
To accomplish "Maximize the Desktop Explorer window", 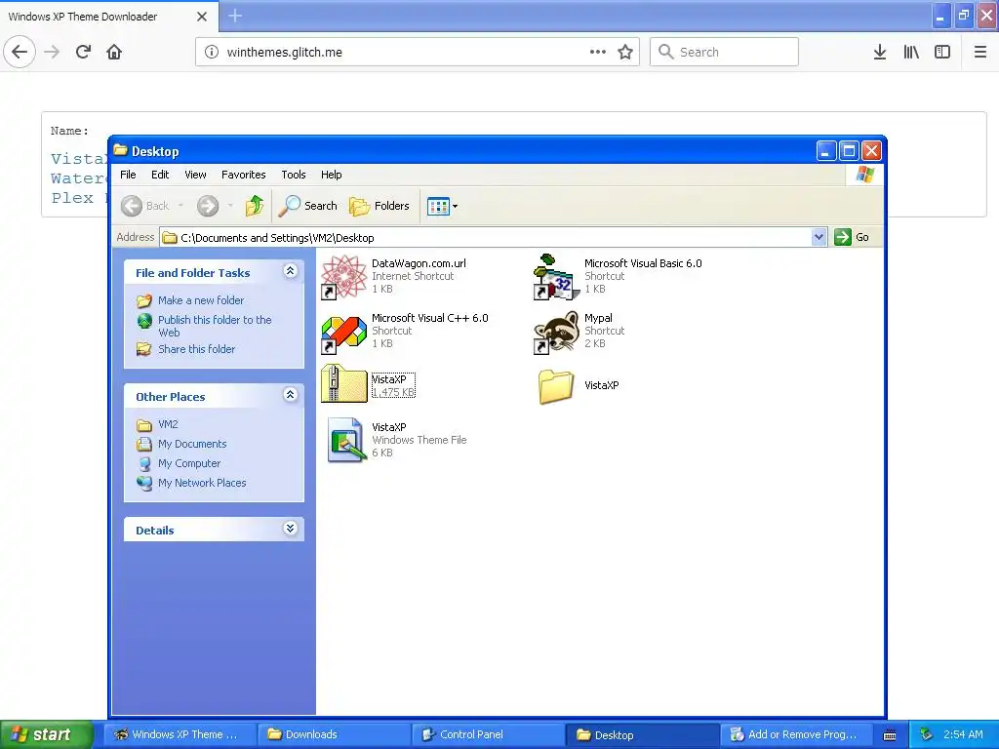I will [x=849, y=151].
